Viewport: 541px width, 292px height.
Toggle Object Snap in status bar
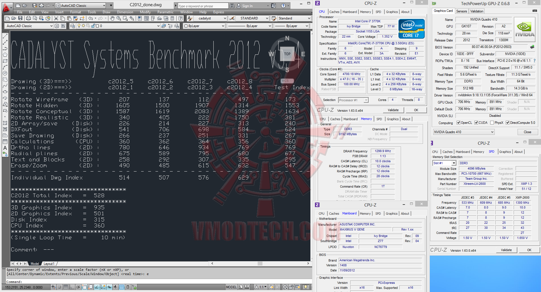click(x=84, y=287)
